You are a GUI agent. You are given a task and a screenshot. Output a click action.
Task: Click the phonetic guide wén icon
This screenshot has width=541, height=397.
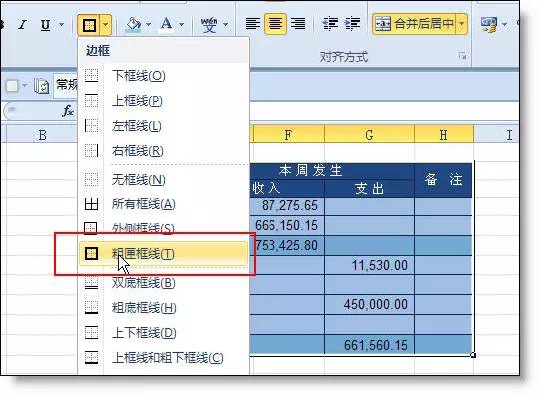[209, 25]
